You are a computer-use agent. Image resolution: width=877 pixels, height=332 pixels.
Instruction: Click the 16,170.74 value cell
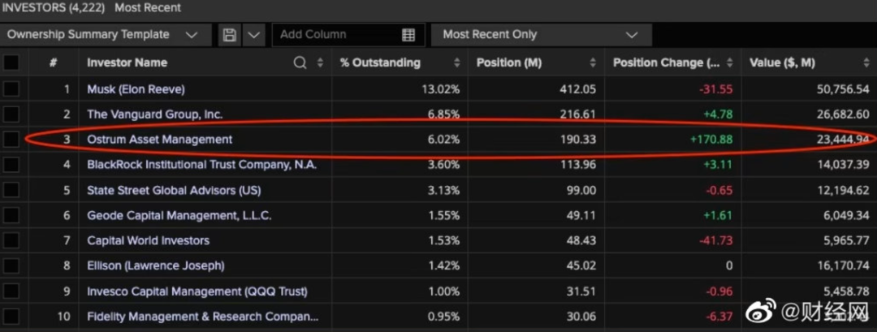pos(842,265)
